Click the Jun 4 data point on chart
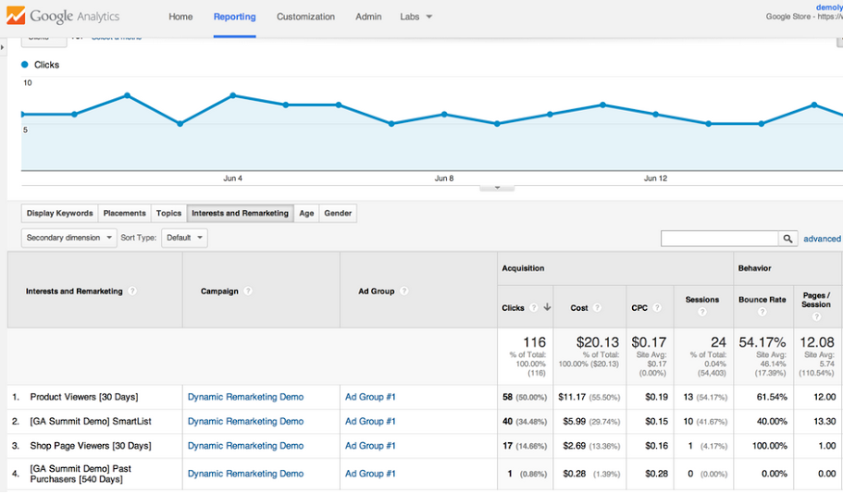Image resolution: width=843 pixels, height=494 pixels. point(233,95)
